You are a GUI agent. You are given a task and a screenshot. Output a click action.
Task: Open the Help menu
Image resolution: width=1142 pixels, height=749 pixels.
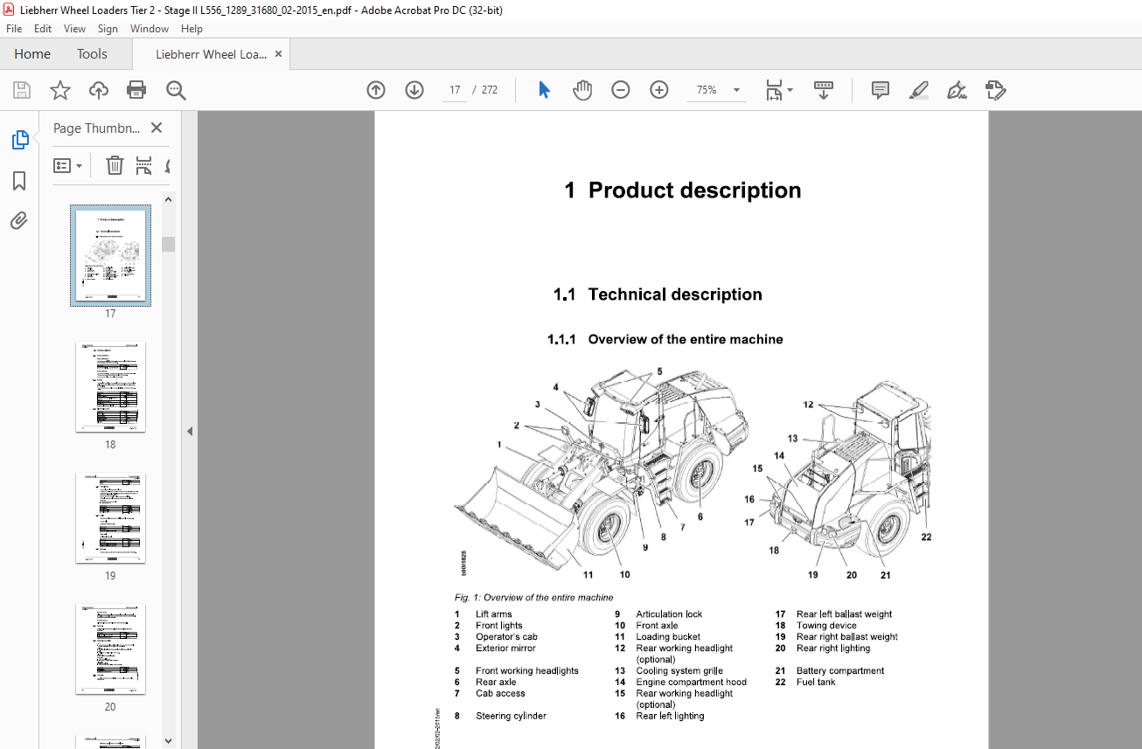(191, 29)
